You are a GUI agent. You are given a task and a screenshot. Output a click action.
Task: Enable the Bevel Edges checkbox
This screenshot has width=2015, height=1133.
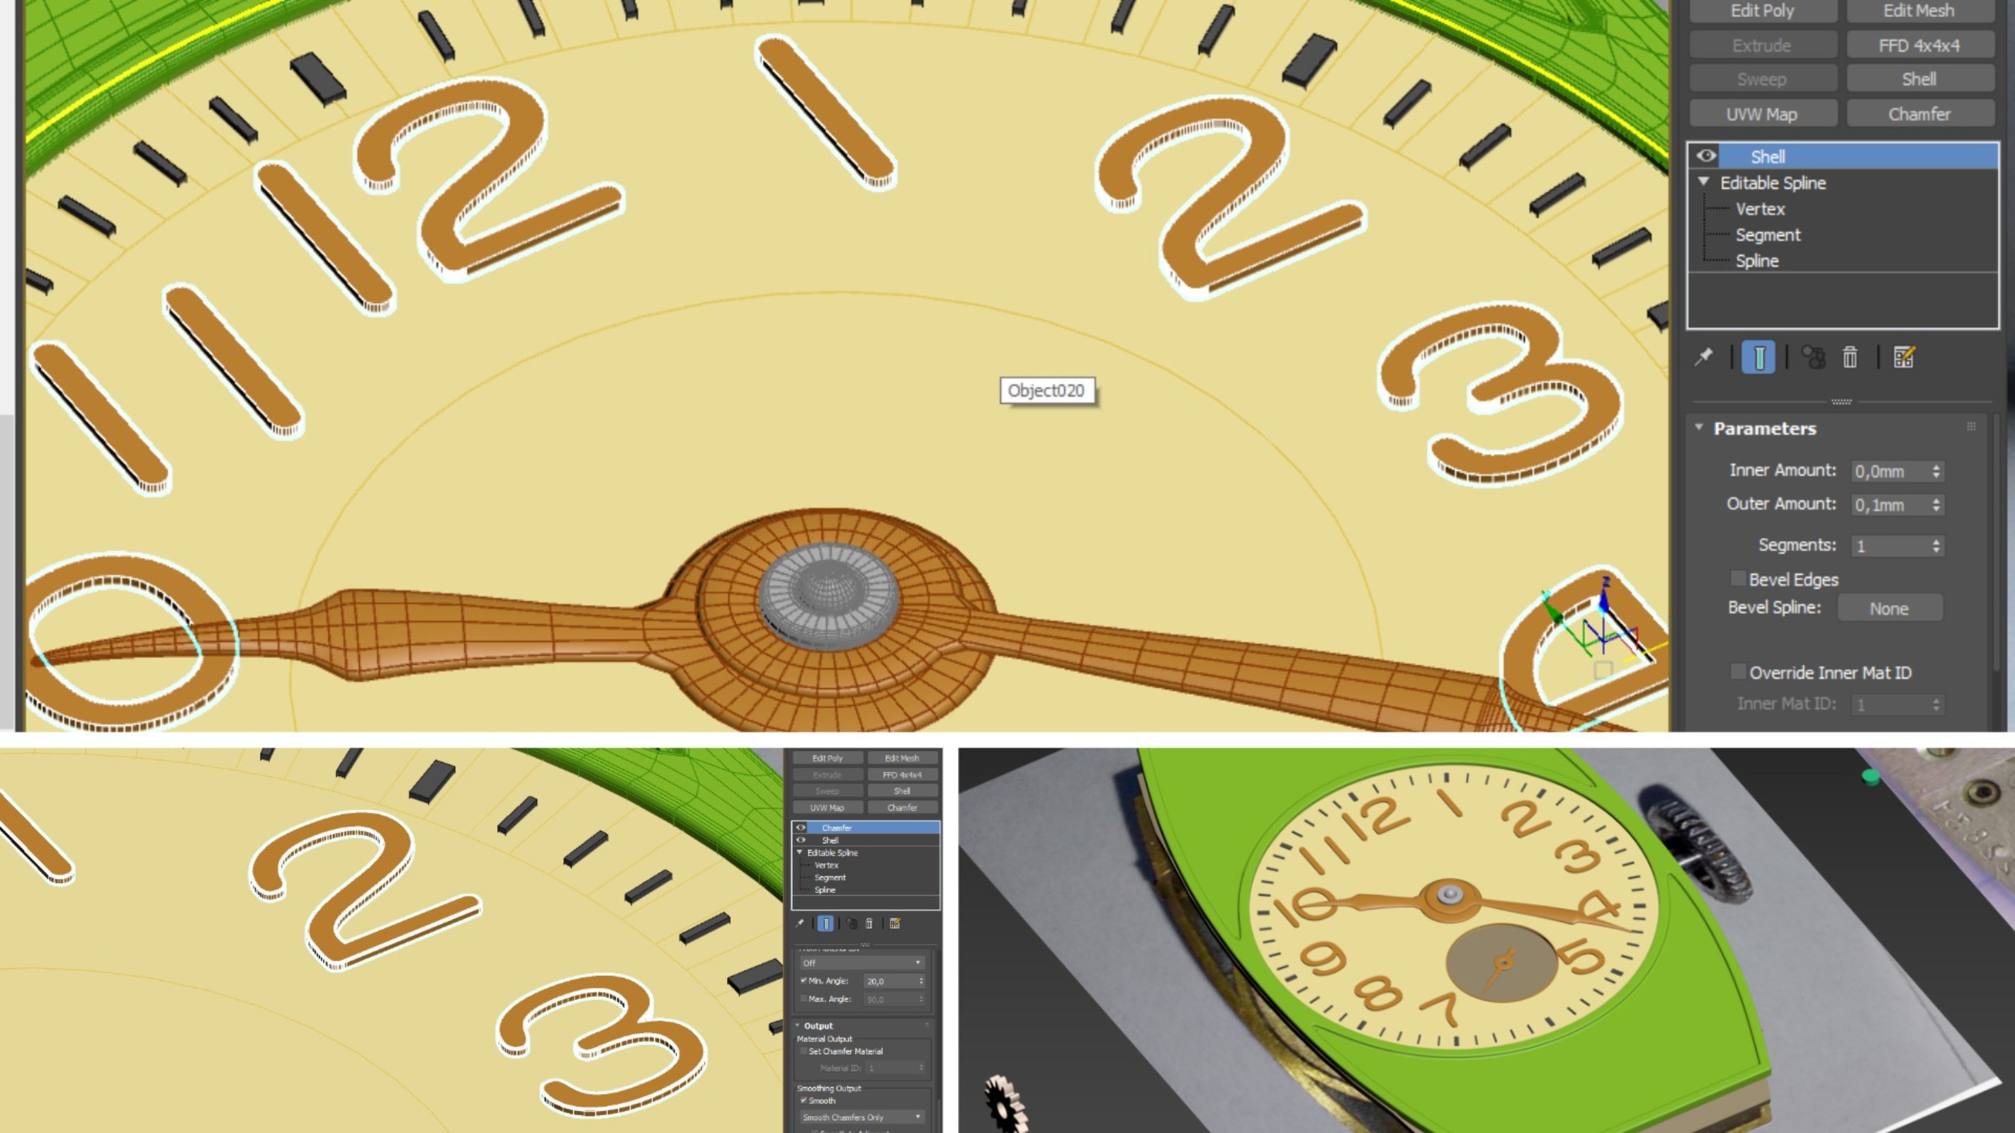coord(1738,579)
